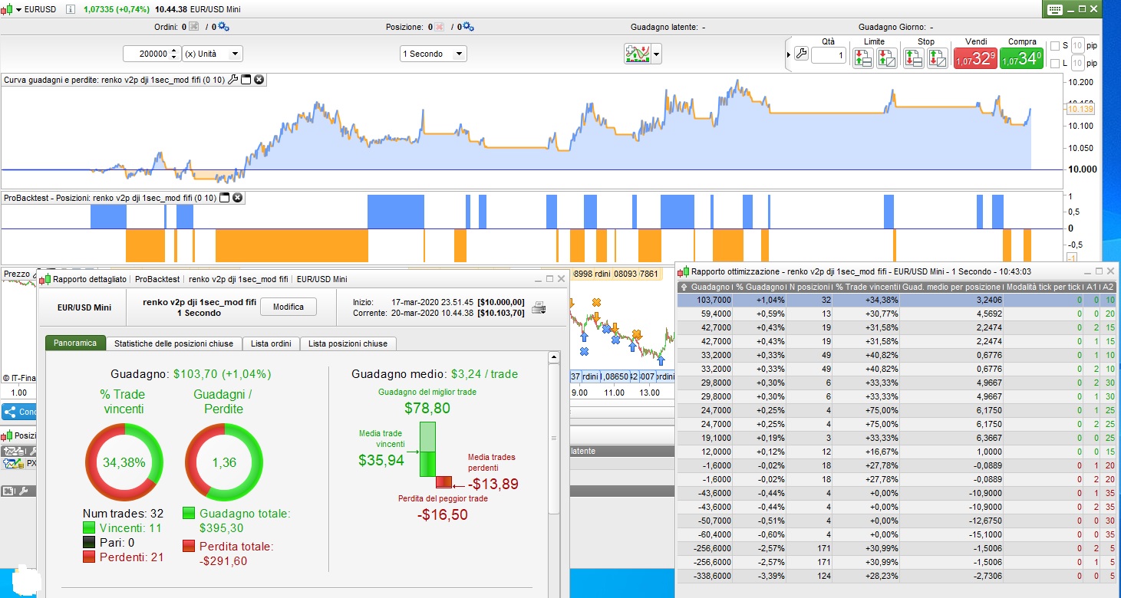Enable the S pip stop checkbox

coord(1054,46)
